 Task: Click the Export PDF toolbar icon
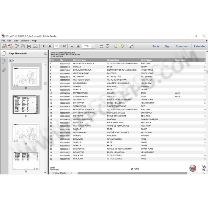pos(10,46)
